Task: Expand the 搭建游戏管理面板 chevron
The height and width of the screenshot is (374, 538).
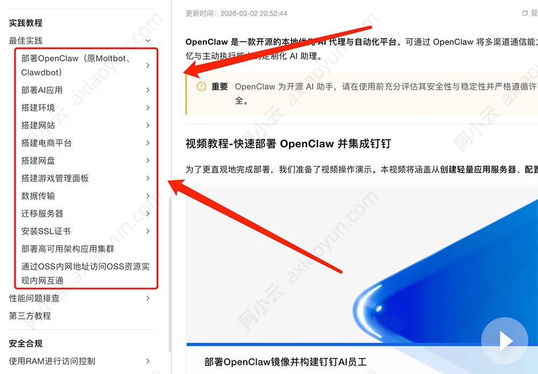Action: [148, 178]
